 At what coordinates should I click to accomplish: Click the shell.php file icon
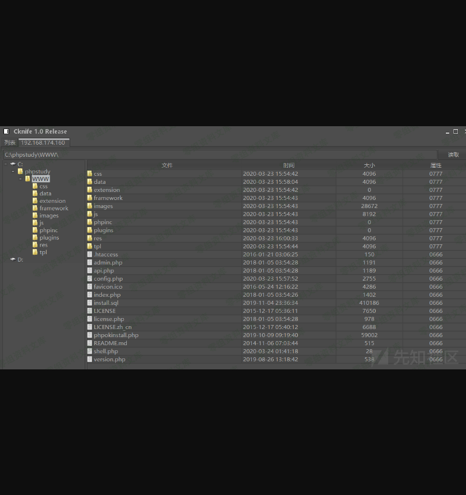pos(89,351)
